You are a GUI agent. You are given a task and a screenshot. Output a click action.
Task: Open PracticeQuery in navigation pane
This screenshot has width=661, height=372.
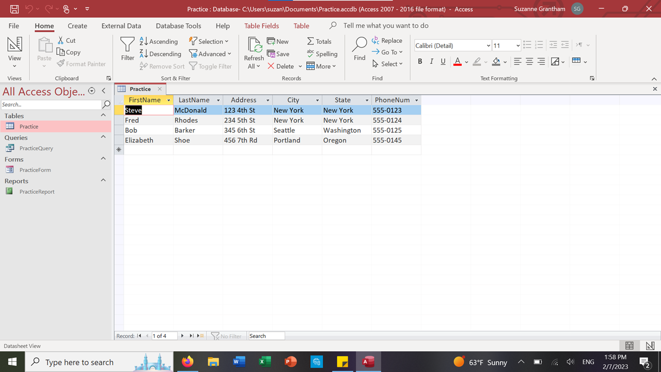[x=36, y=148]
